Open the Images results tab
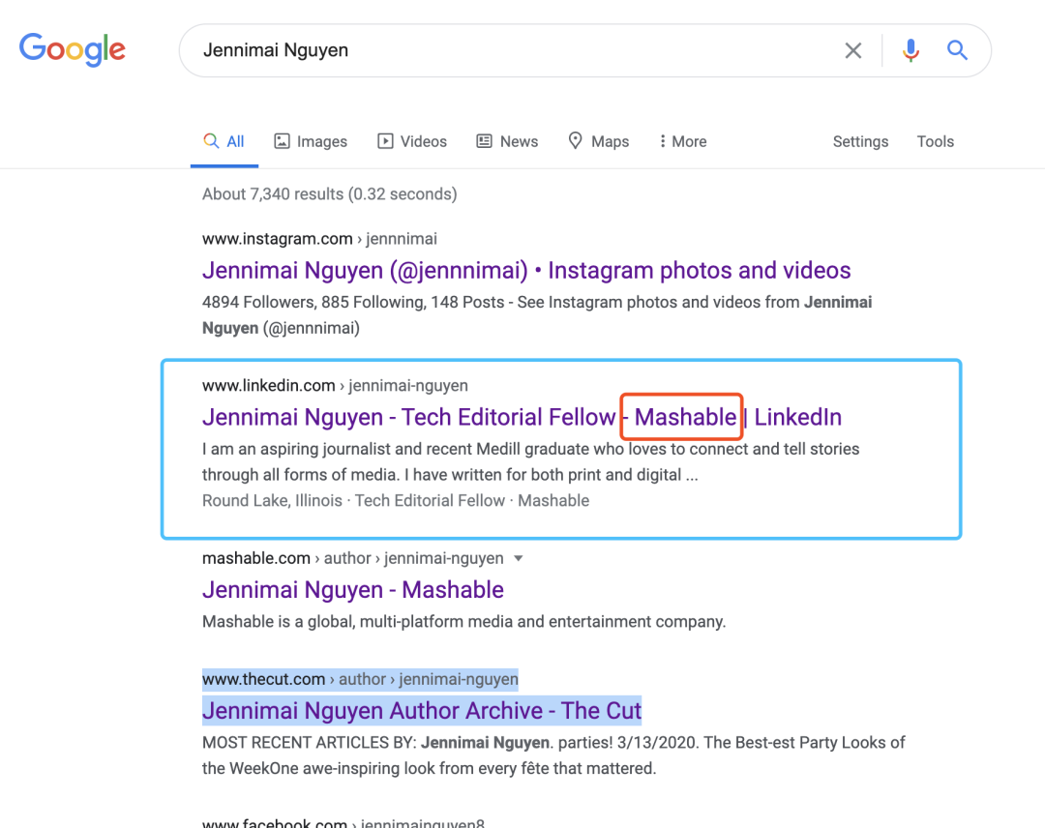The height and width of the screenshot is (828, 1045). (x=311, y=141)
